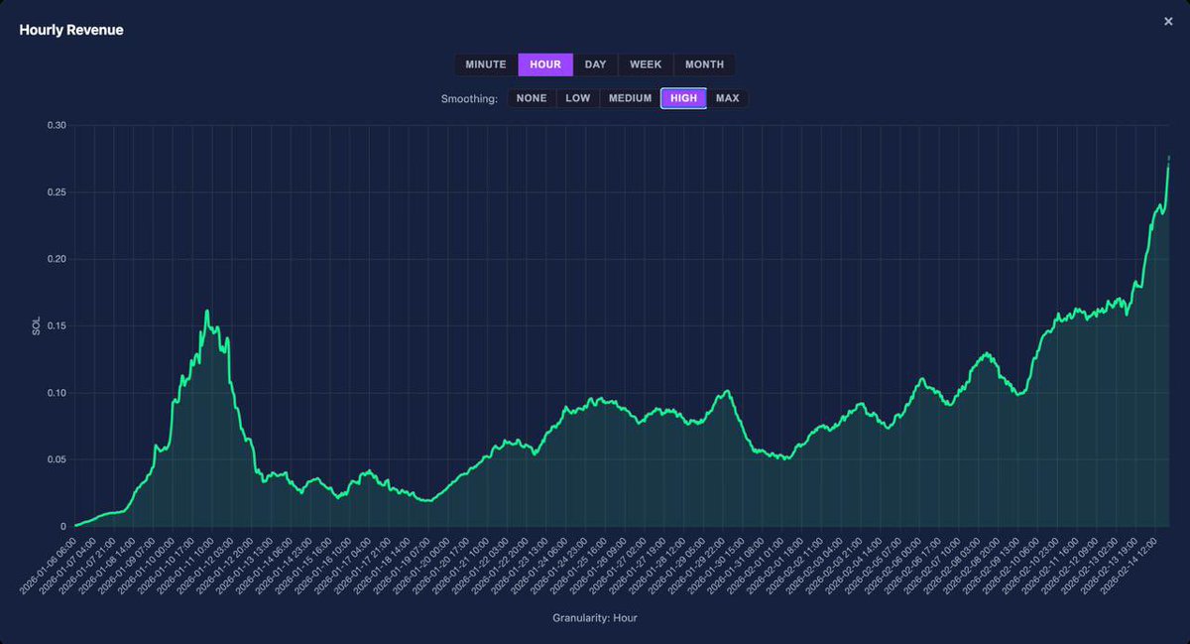Click the final peak of the revenue line
1190x644 pixels.
(1168, 157)
